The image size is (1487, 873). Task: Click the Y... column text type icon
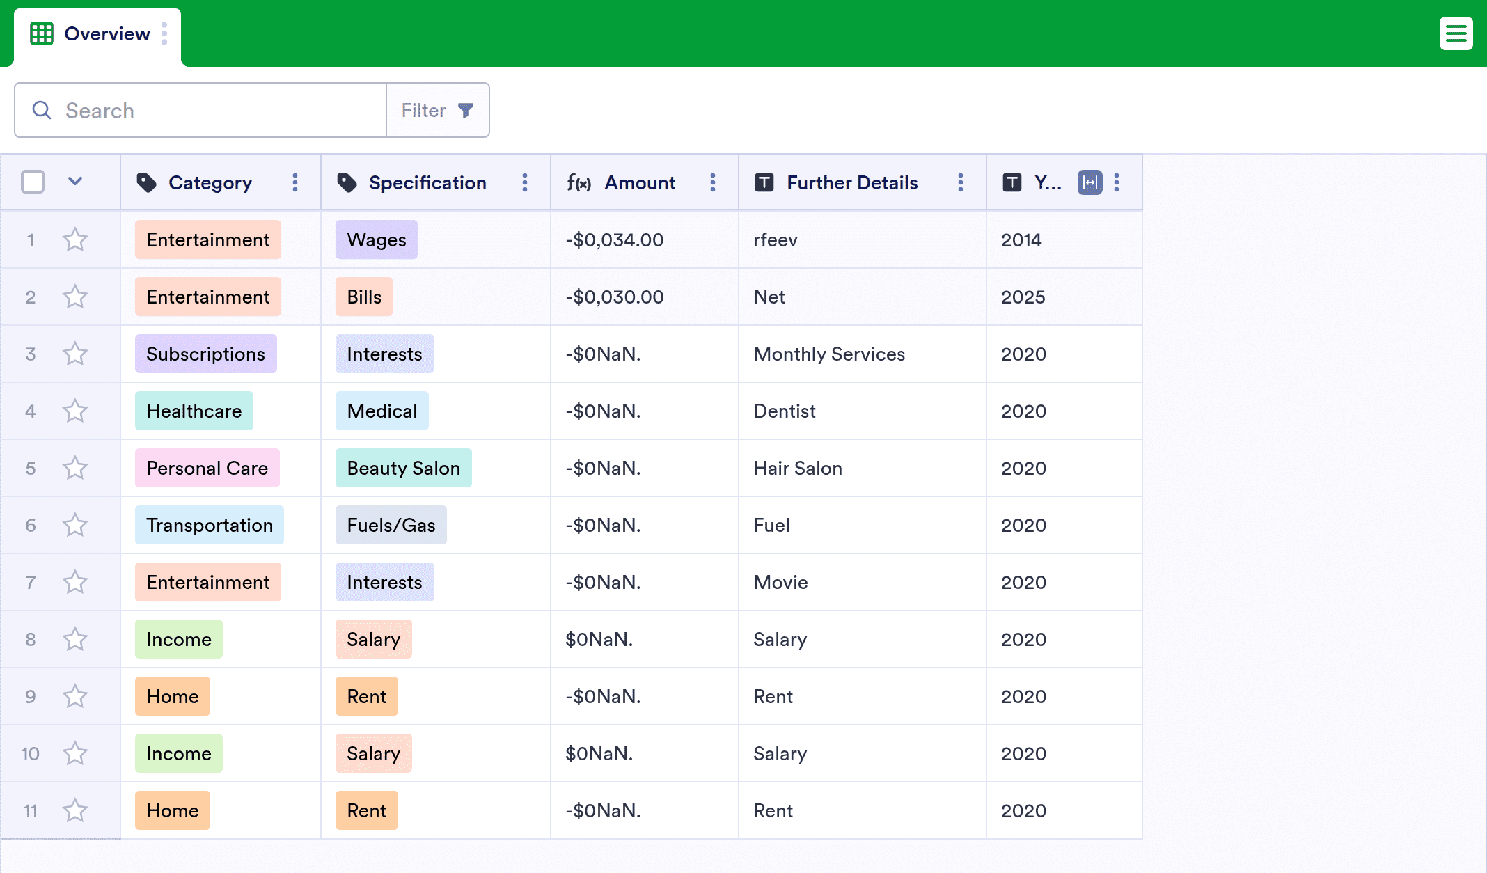(1012, 182)
